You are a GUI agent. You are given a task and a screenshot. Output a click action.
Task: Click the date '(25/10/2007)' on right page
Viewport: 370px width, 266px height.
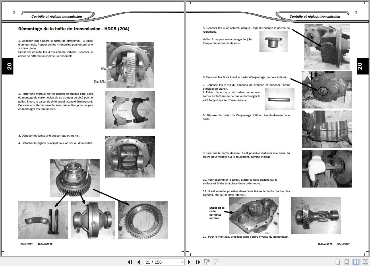click(344, 244)
